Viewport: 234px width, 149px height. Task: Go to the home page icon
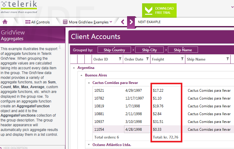pyautogui.click(x=5, y=22)
